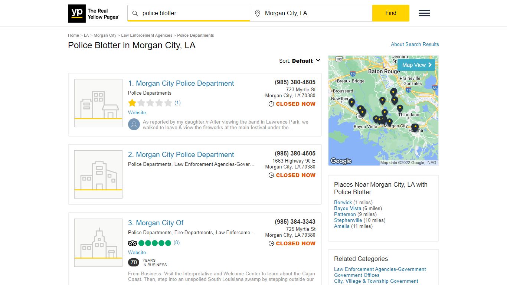Click the clock icon in Morgan City Of listing
507x285 pixels.
[x=271, y=243]
